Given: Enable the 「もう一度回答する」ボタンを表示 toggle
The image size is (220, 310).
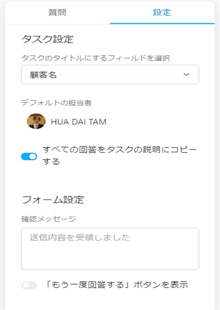Looking at the screenshot, I should (x=29, y=285).
